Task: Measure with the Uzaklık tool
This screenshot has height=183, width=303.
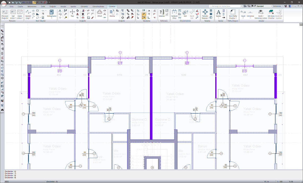Action: click(162, 13)
